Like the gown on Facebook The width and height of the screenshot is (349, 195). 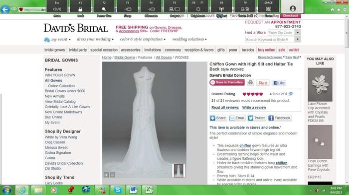[279, 83]
